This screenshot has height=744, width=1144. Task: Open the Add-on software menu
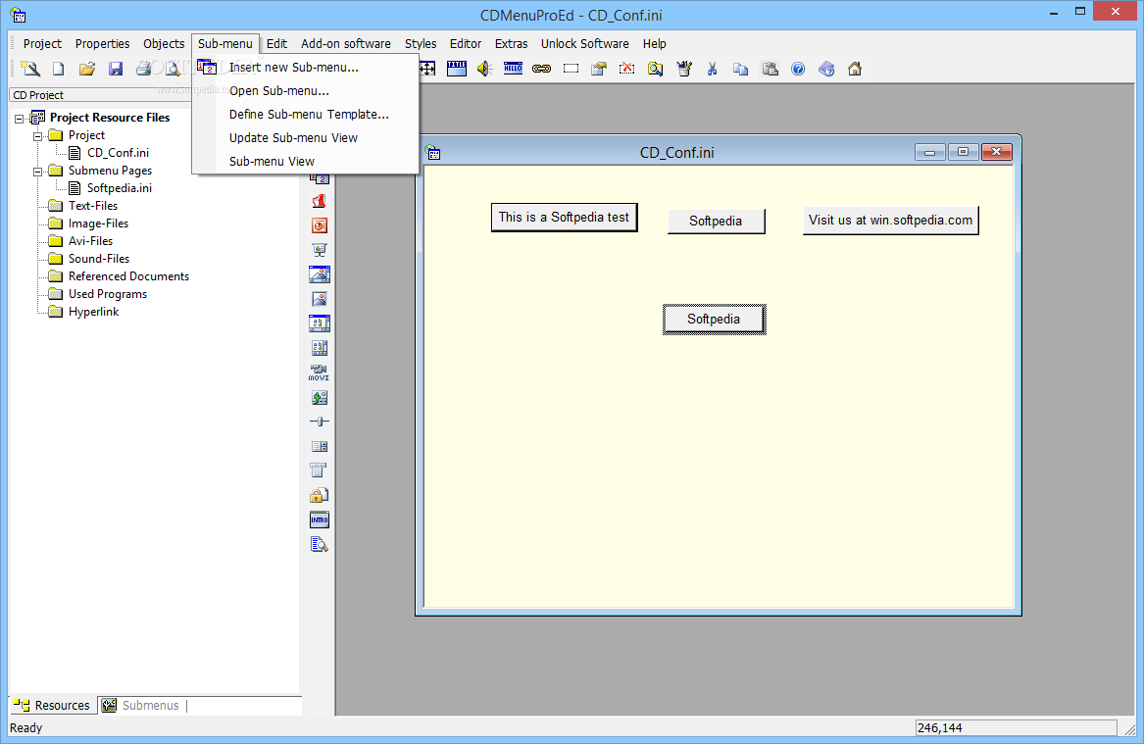pos(346,44)
